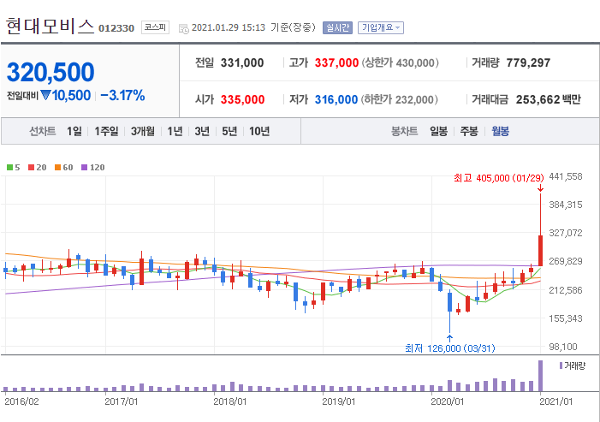This screenshot has width=600, height=422.
Task: Select the 10년 line chart tab
Action: (259, 131)
